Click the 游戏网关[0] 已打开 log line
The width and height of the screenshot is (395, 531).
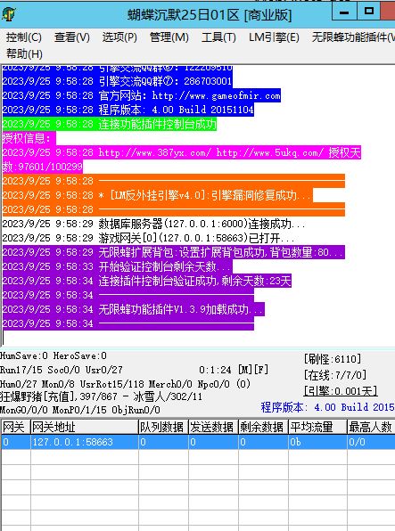(x=149, y=238)
